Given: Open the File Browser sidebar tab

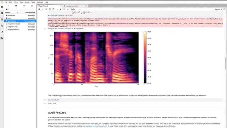Looking at the screenshot, I should point(2,7).
